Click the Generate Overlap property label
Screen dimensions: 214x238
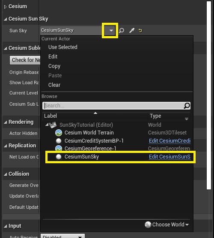pyautogui.click(x=24, y=185)
